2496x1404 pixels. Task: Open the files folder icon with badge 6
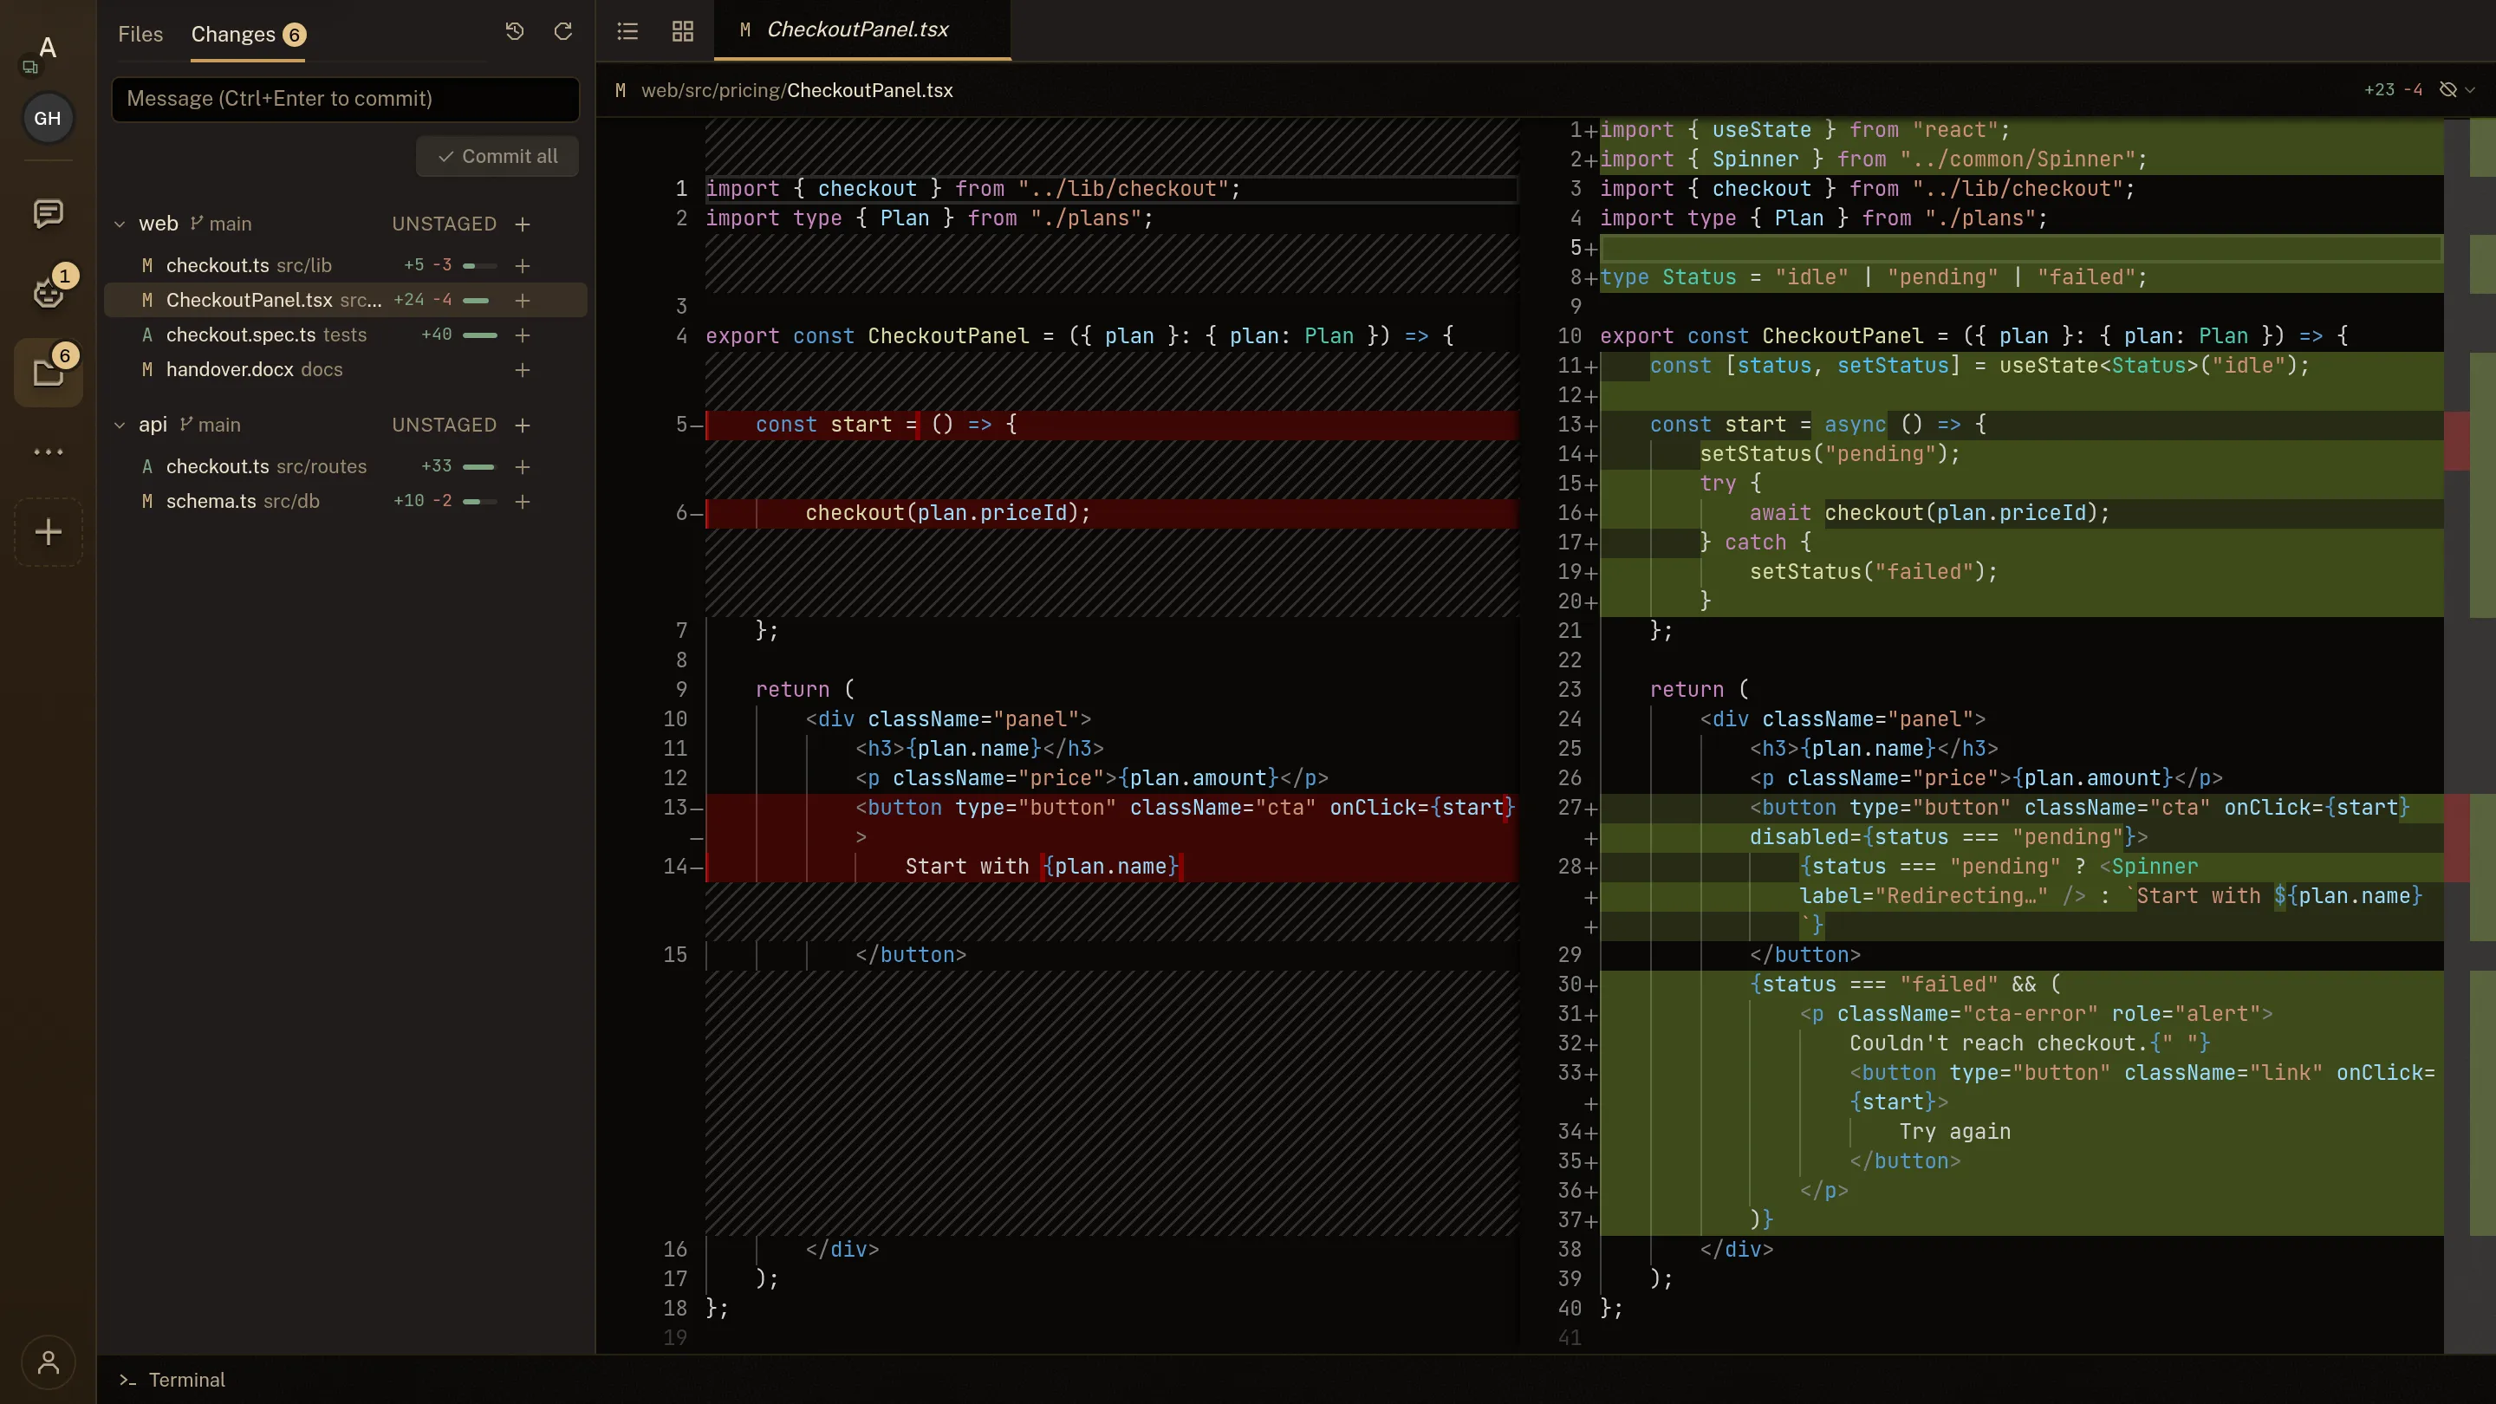coord(48,372)
